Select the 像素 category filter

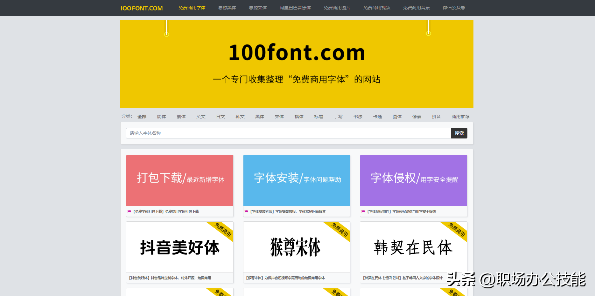point(417,117)
